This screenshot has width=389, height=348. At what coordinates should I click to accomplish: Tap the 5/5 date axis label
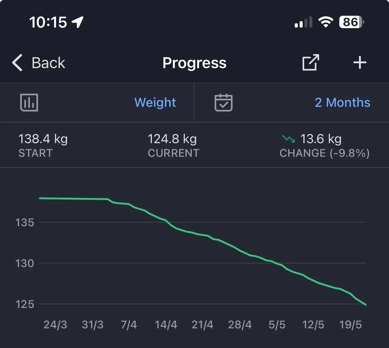pyautogui.click(x=277, y=325)
